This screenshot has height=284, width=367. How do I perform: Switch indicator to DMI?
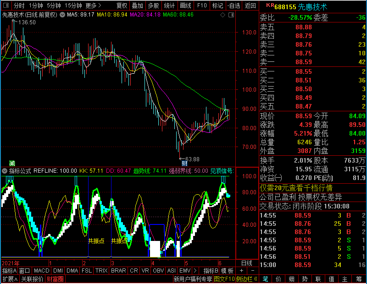pyautogui.click(x=58, y=271)
